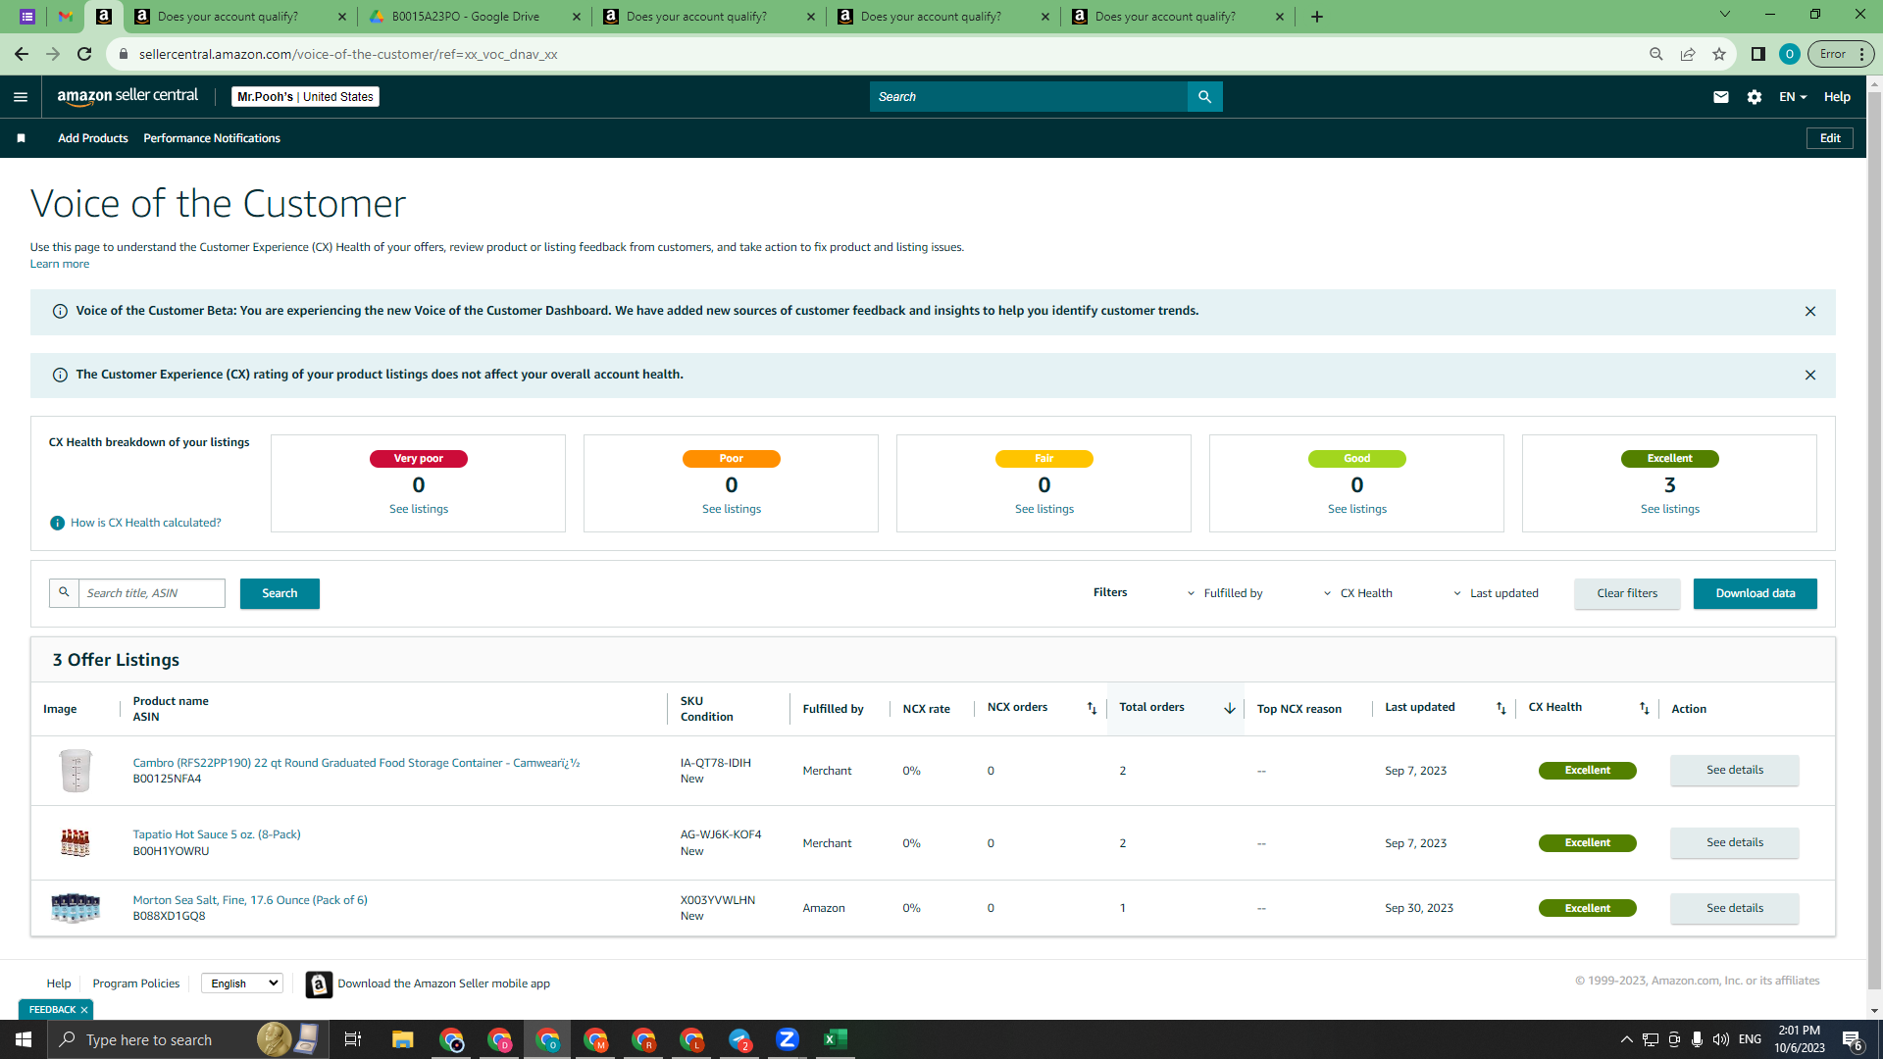Open Mr.Pooh's United States account switcher
The image size is (1883, 1059).
coord(305,97)
